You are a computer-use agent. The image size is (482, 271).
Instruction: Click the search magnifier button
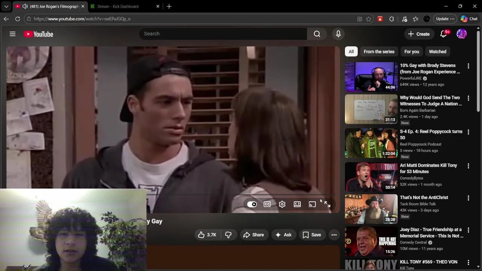[x=317, y=34]
